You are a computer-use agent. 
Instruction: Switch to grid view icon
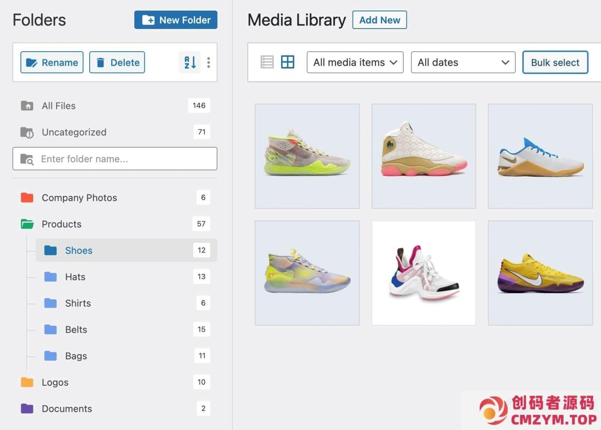point(288,62)
